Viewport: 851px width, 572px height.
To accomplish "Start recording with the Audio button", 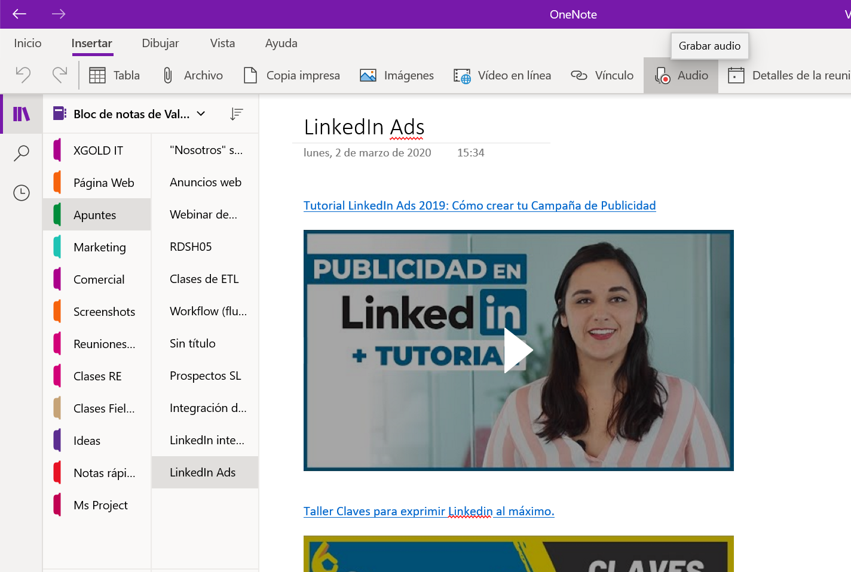I will (681, 75).
